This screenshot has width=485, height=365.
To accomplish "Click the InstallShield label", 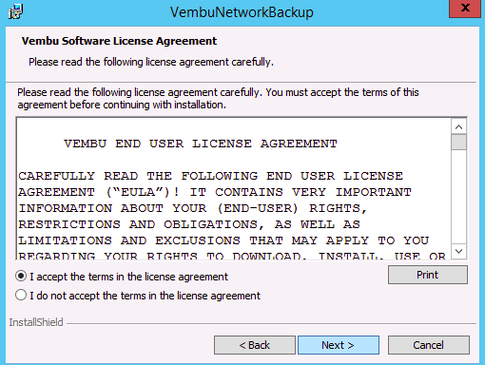I will pos(36,322).
